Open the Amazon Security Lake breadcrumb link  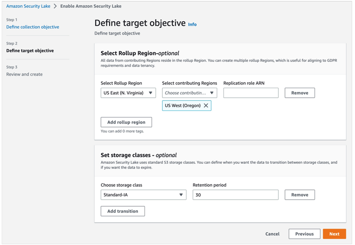[28, 6]
